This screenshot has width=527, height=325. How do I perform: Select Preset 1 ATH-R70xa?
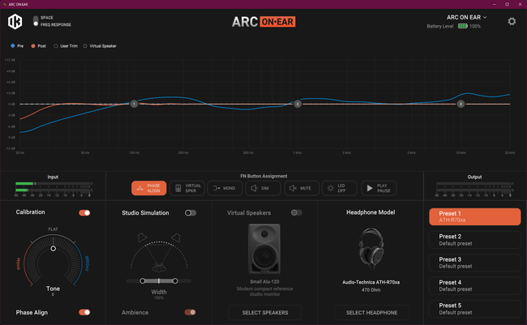pyautogui.click(x=475, y=216)
